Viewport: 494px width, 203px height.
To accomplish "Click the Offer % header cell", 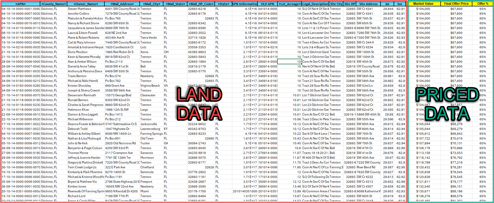I will (x=483, y=4).
